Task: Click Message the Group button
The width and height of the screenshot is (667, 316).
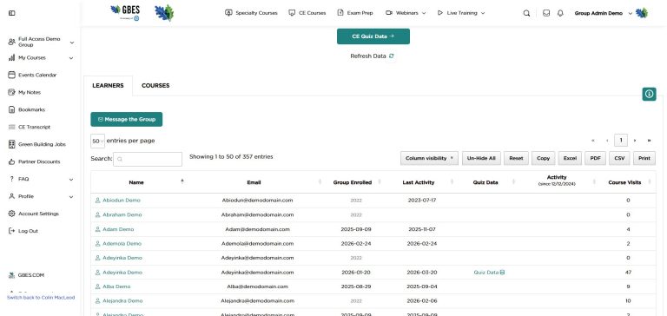Action: (x=126, y=120)
